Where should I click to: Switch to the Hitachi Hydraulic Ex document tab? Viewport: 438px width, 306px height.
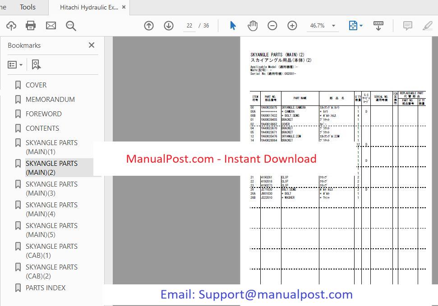89,7
